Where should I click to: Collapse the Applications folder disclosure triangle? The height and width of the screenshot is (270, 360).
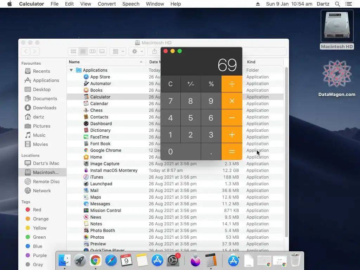click(71, 70)
